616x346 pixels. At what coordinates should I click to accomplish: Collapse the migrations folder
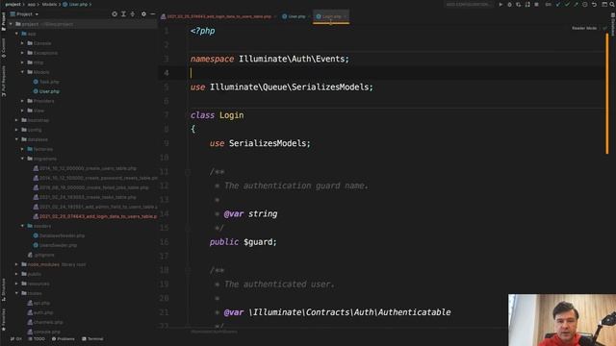[22, 159]
